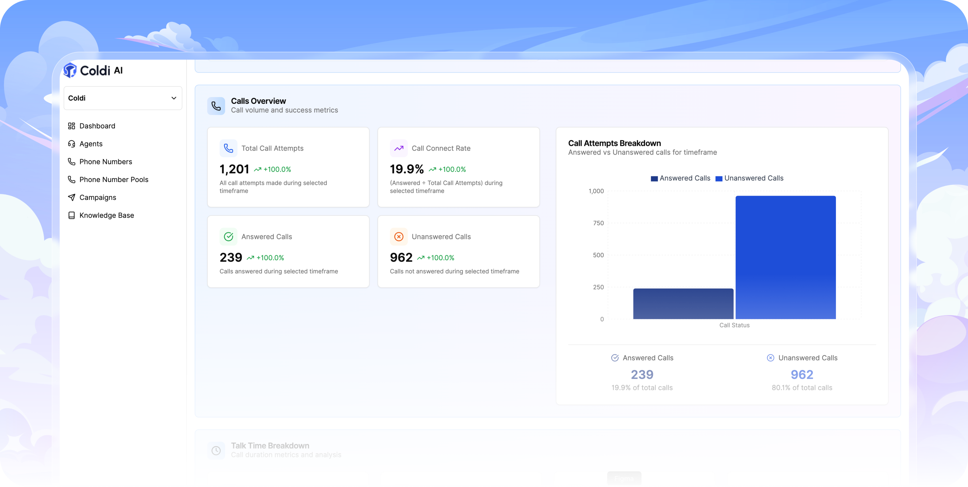
Task: Click the Calls Overview phone icon
Action: click(x=216, y=106)
